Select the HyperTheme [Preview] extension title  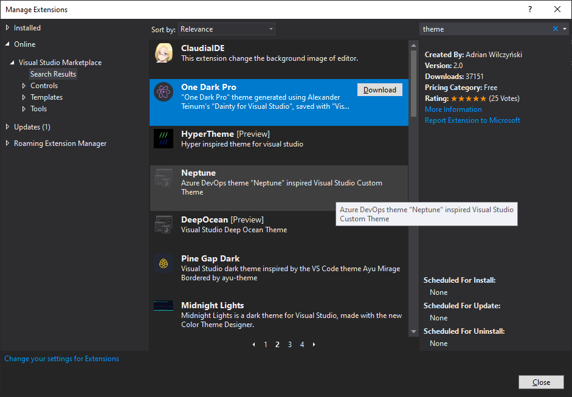click(226, 134)
